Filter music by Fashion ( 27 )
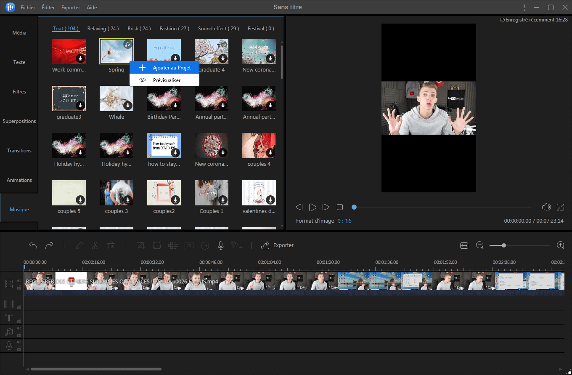This screenshot has width=572, height=375. (x=175, y=29)
